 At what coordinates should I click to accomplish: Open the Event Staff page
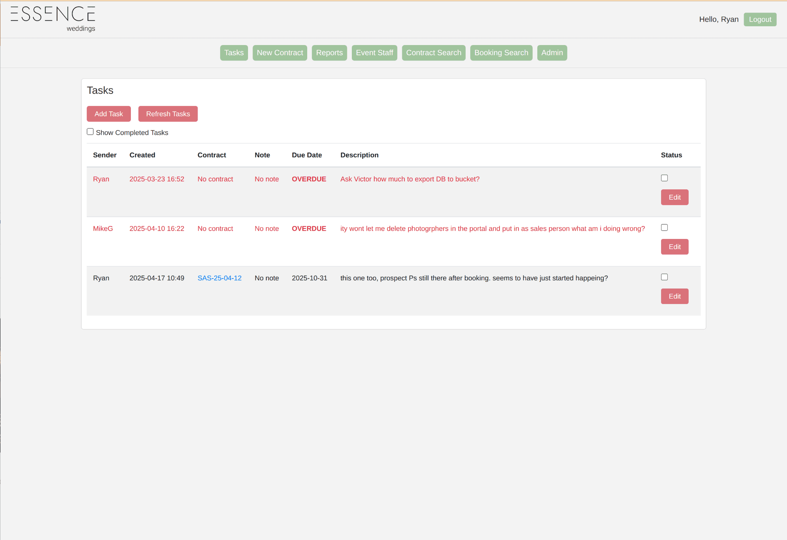(x=374, y=53)
